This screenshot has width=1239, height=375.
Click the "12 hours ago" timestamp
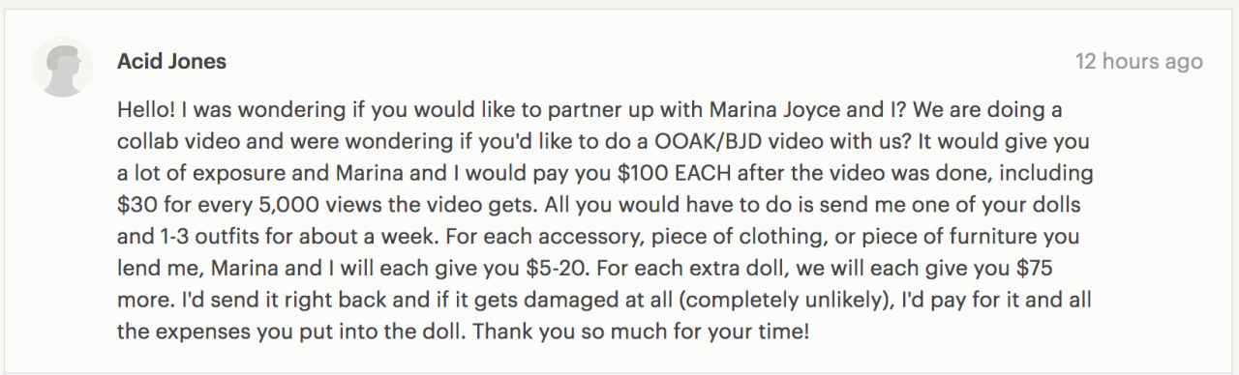1139,62
